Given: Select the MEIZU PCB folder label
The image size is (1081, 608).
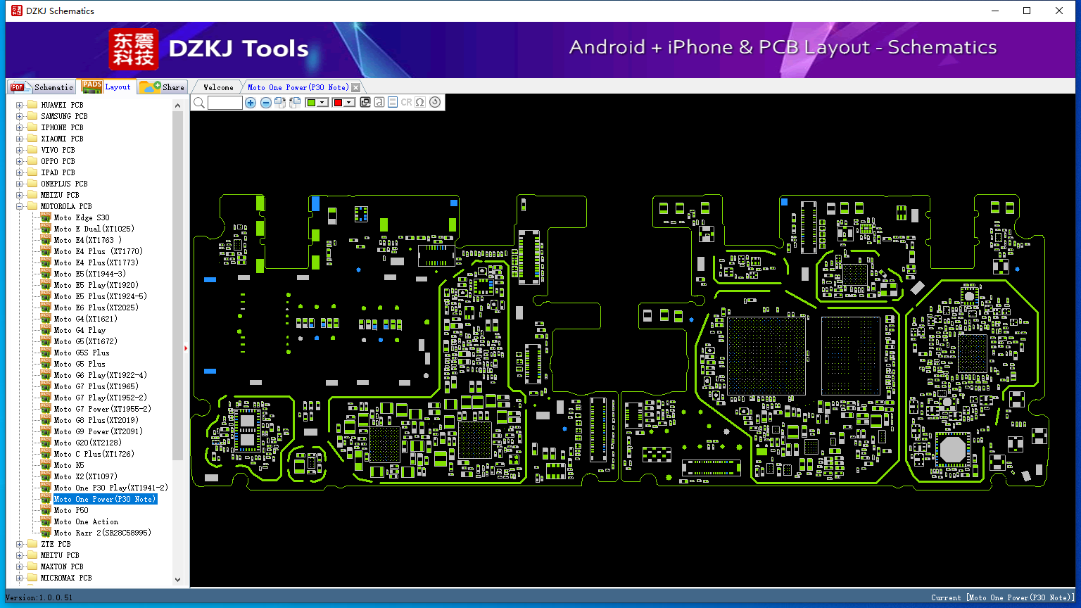Looking at the screenshot, I should click(x=60, y=195).
